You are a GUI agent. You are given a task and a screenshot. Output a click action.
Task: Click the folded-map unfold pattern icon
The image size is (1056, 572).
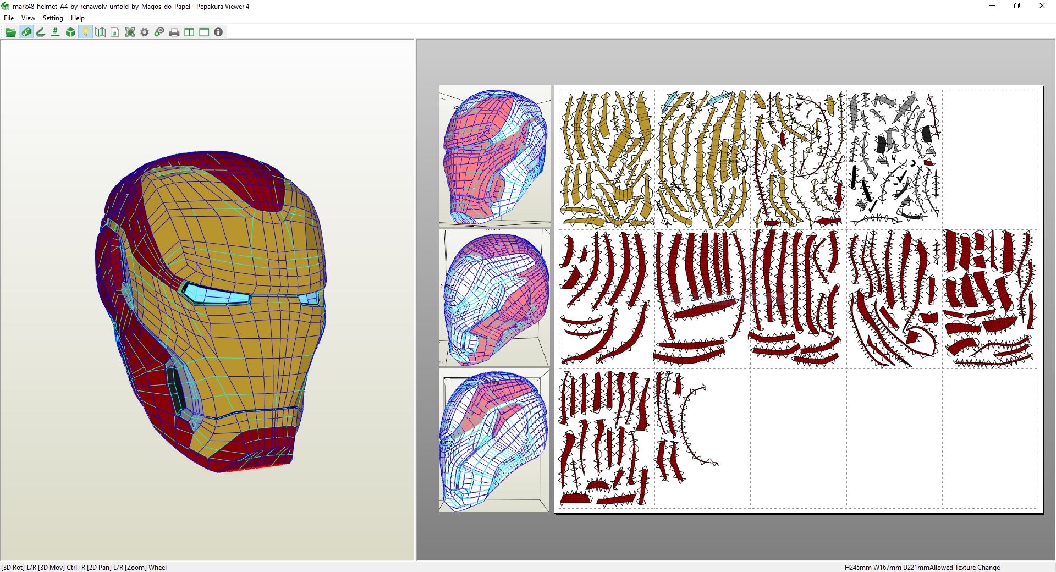pyautogui.click(x=100, y=32)
